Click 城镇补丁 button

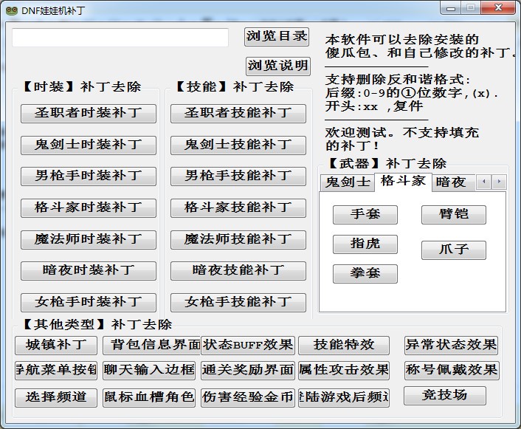[56, 346]
